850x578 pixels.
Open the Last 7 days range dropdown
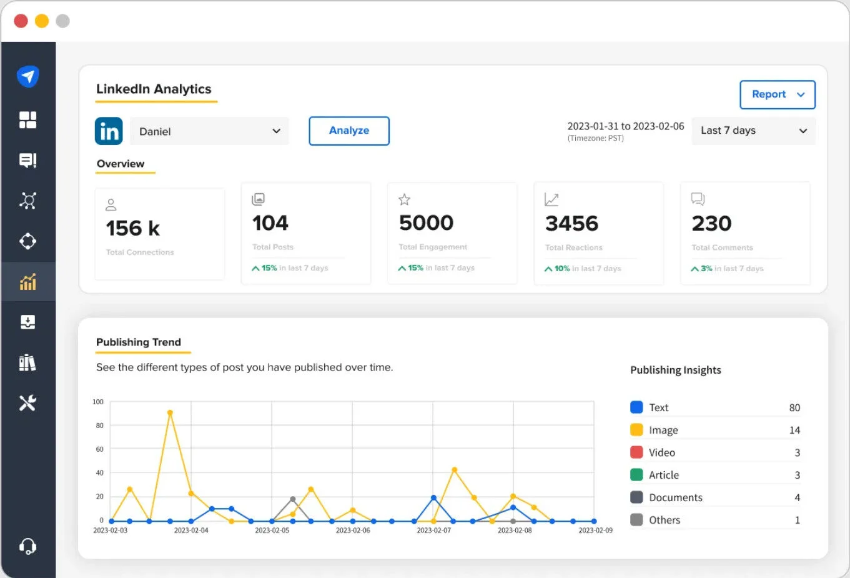point(753,131)
